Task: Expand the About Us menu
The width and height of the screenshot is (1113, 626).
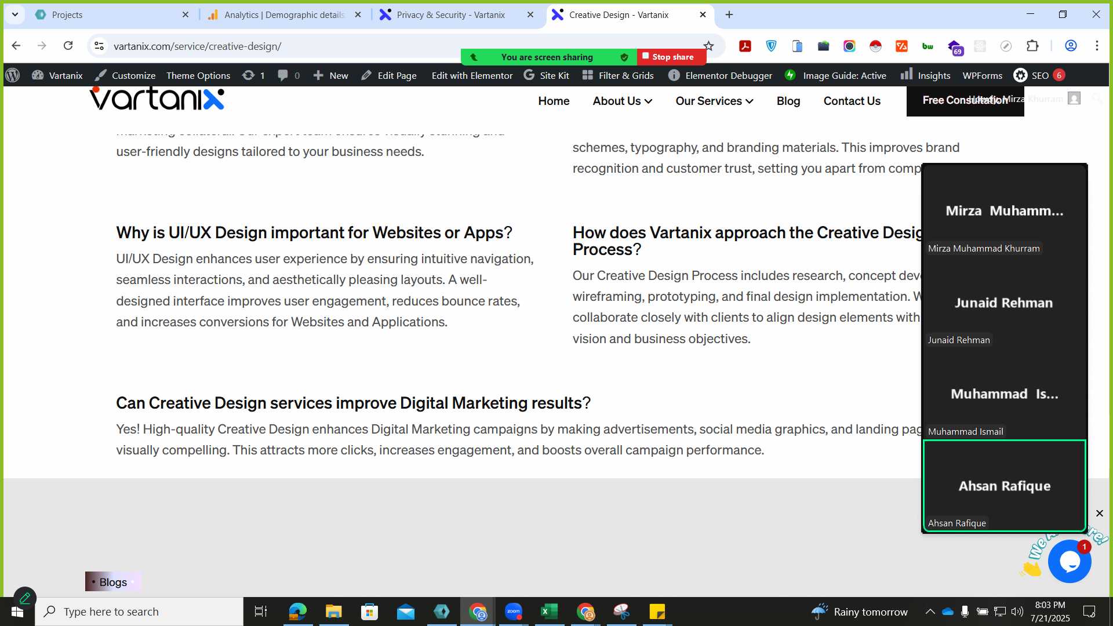Action: (x=622, y=101)
